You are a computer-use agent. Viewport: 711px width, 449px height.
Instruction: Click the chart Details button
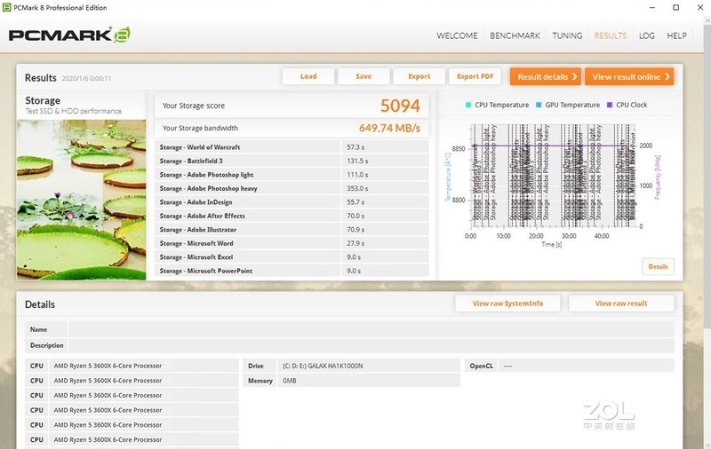pyautogui.click(x=658, y=266)
